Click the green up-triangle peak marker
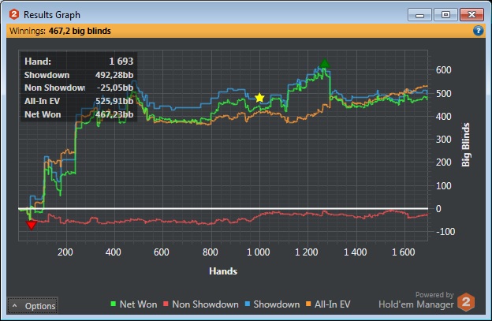This screenshot has width=492, height=321. click(x=325, y=63)
